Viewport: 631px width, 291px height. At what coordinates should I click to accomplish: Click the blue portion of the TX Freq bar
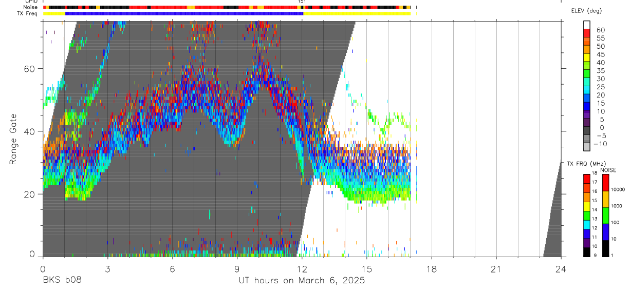pos(184,13)
